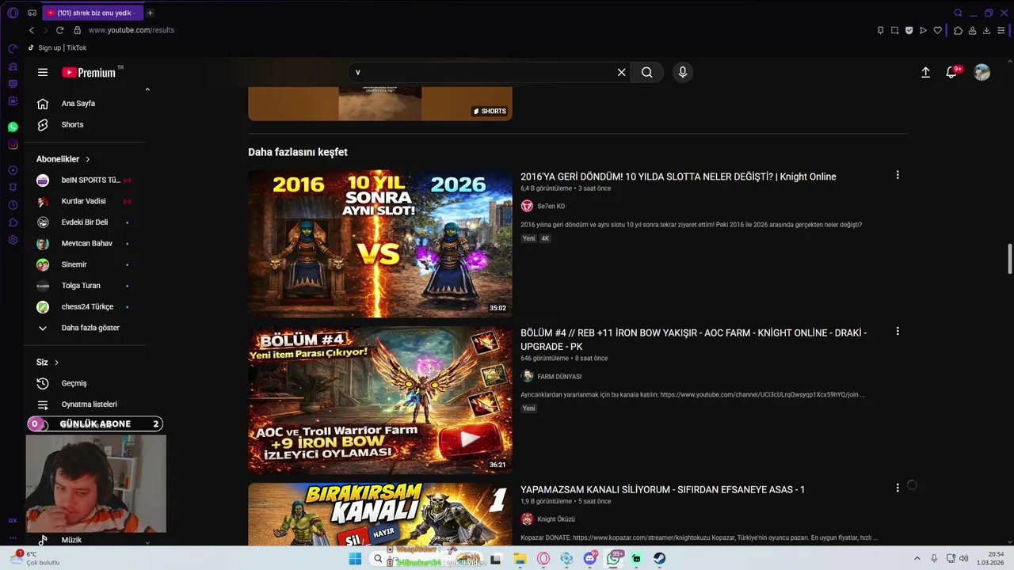Screen dimensions: 1014x570
Task: Open Instagram in Opera sidebar
Action: [13, 144]
